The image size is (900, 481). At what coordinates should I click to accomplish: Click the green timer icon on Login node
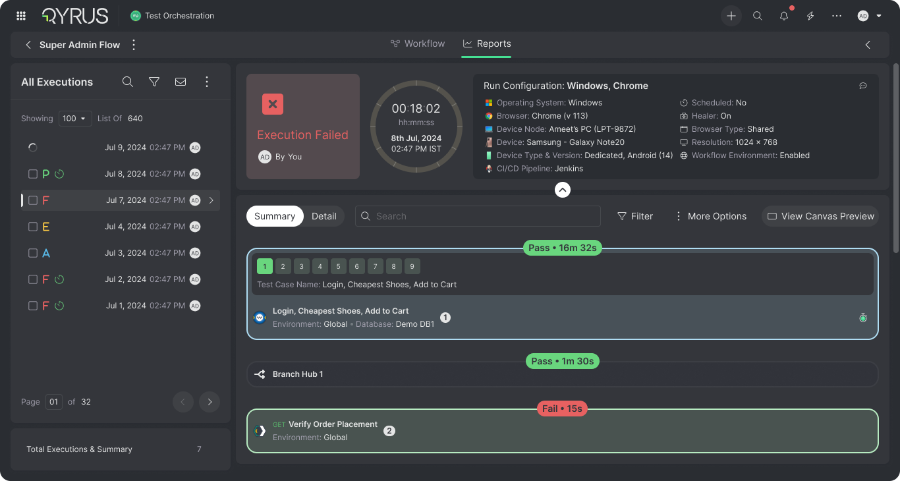[x=863, y=318]
